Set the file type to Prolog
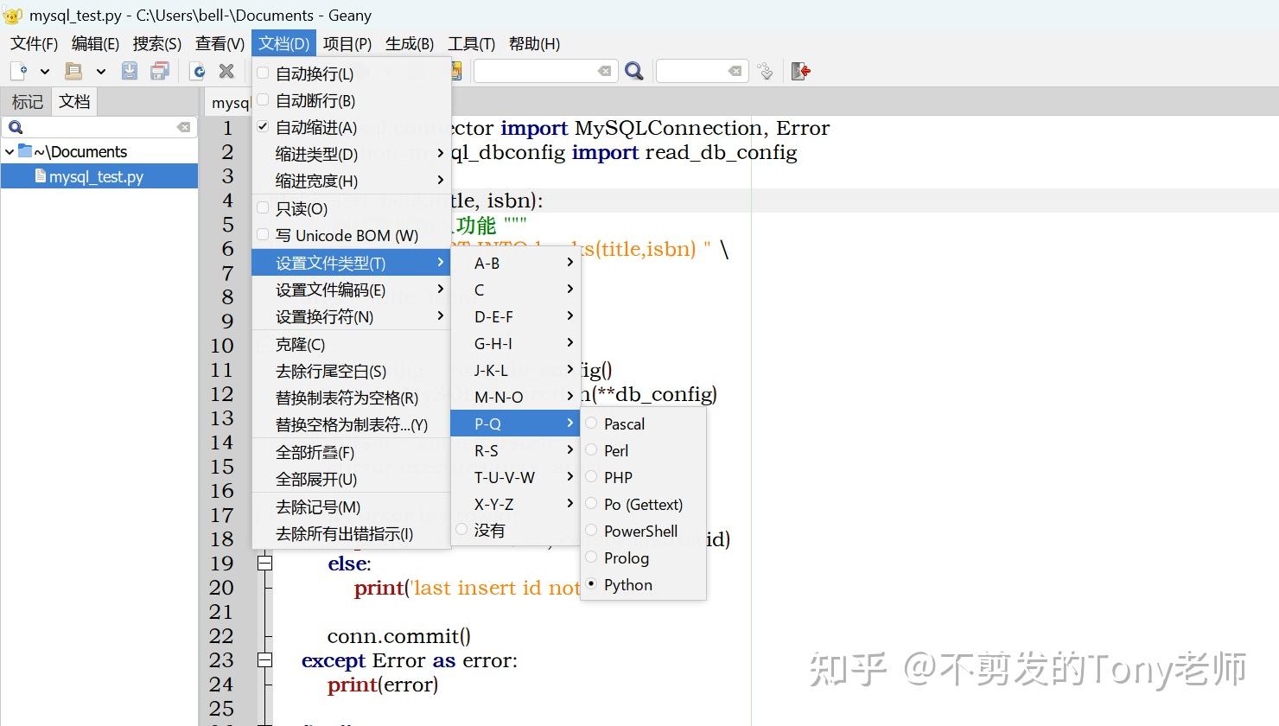1279x726 pixels. 643,557
